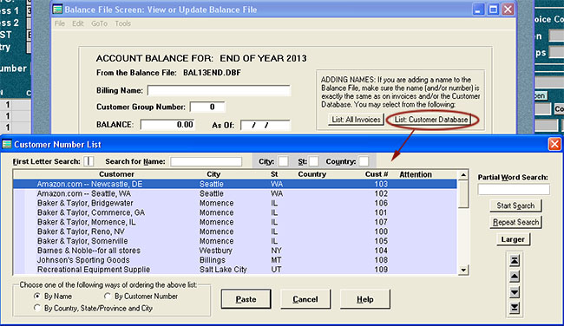Open Tools menu in Balance File Screen
The image size is (564, 326).
(x=122, y=23)
